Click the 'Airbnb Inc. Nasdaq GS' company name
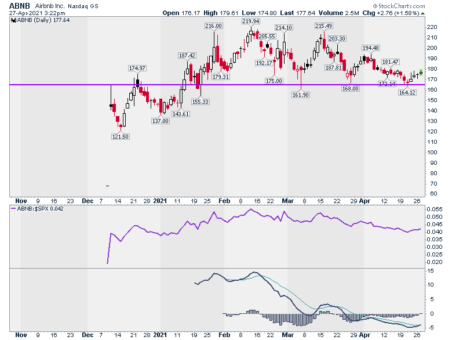This screenshot has height=340, width=452. point(67,6)
